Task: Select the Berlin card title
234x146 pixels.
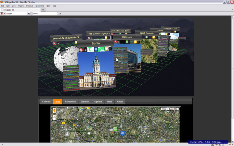Action: click(x=96, y=43)
